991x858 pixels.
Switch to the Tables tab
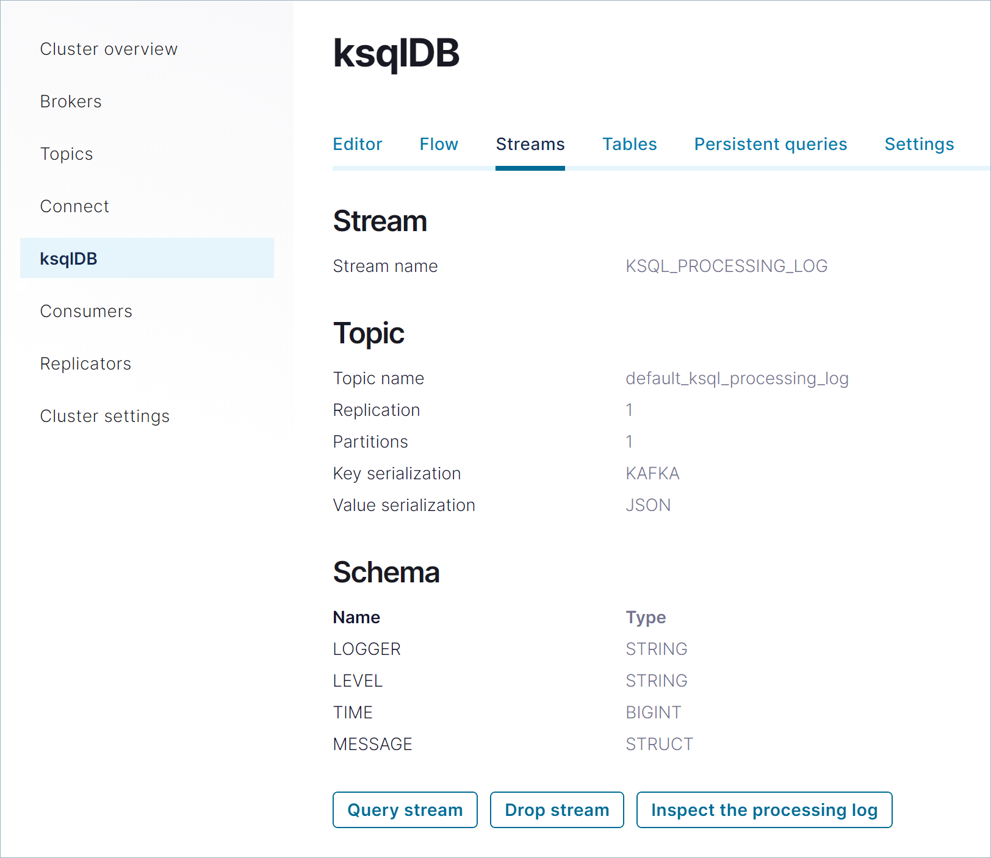(629, 144)
